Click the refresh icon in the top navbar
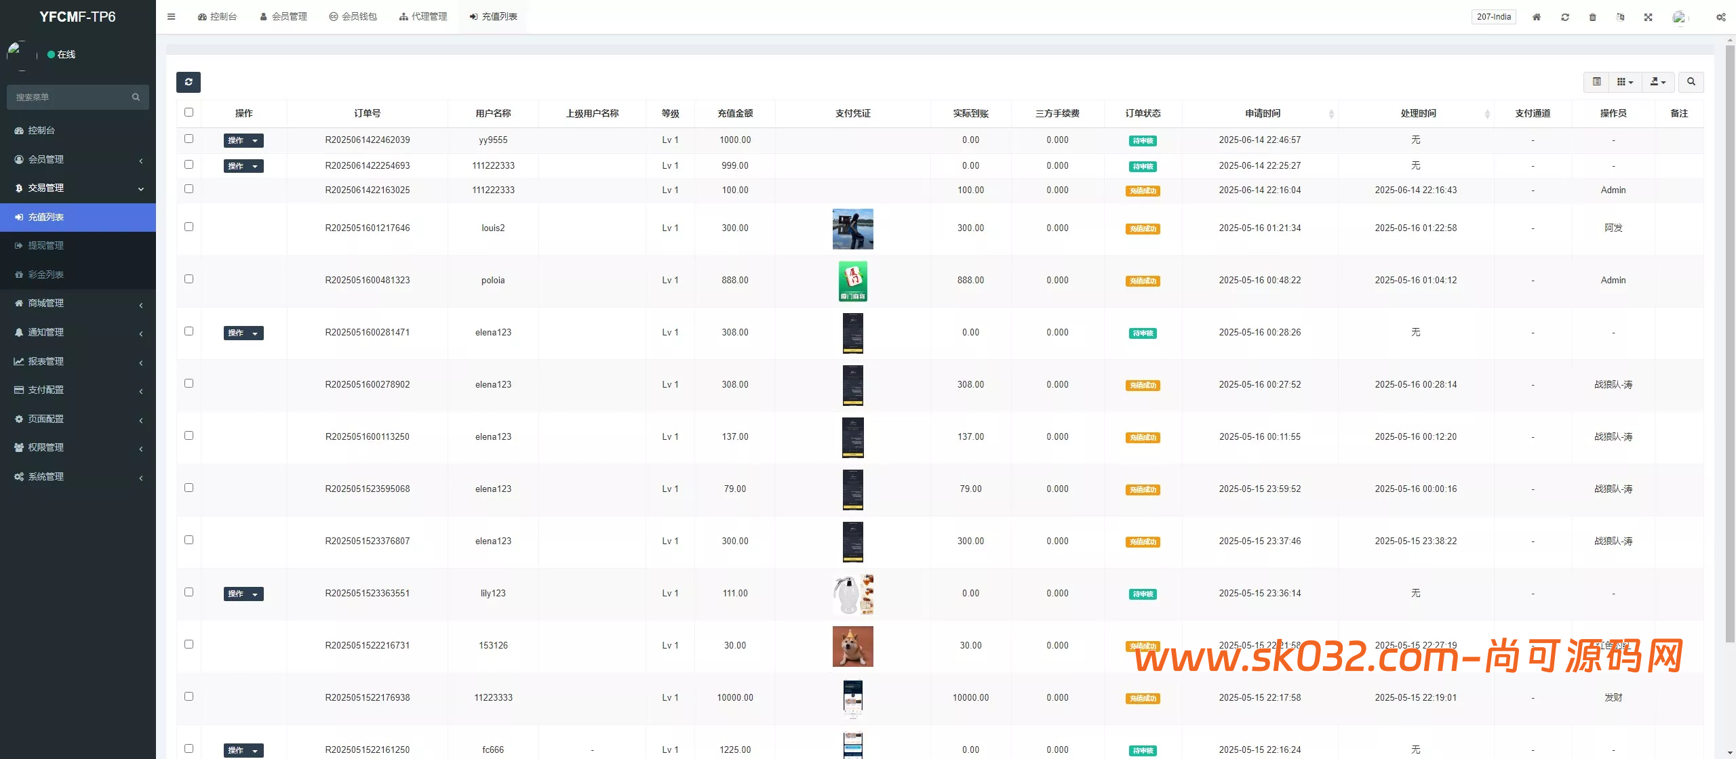This screenshot has width=1736, height=759. coord(1565,17)
